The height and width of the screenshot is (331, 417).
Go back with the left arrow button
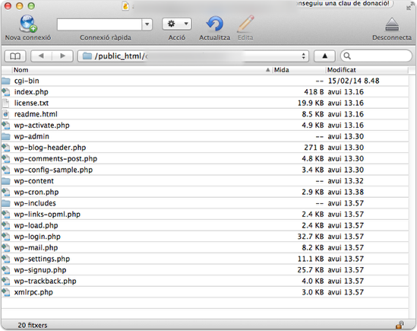point(41,56)
